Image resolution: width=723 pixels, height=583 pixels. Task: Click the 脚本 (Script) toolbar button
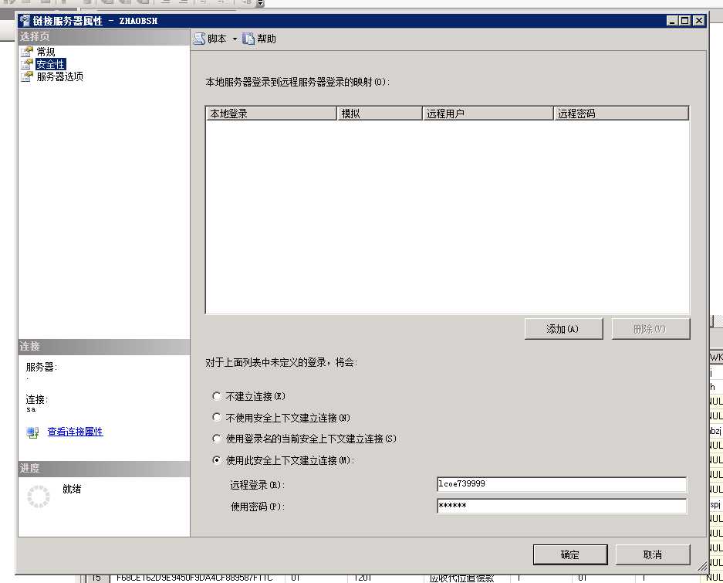coord(210,39)
